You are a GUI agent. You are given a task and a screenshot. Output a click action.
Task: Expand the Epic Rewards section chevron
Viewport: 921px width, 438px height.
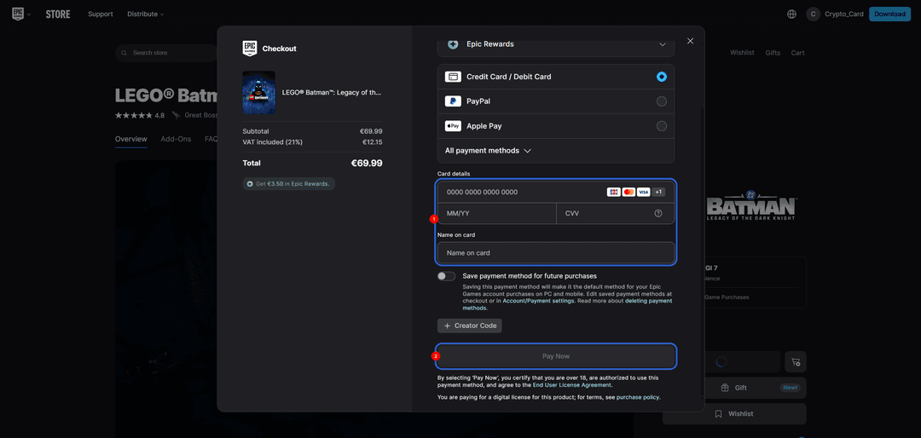coord(663,44)
